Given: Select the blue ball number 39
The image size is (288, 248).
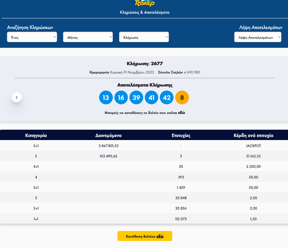Looking at the screenshot, I should 136,98.
